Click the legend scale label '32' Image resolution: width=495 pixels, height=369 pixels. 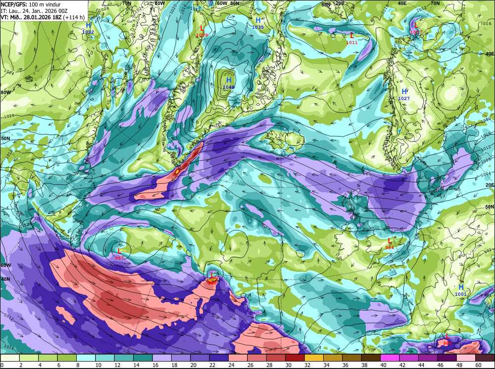(307, 365)
